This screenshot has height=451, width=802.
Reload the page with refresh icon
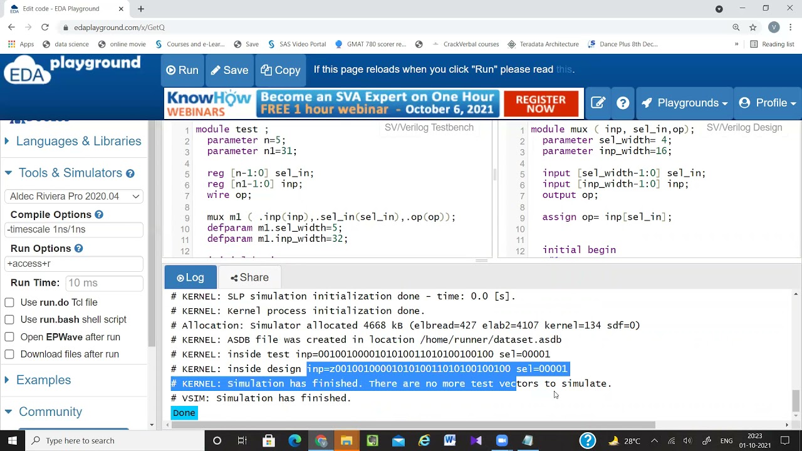[x=45, y=28]
